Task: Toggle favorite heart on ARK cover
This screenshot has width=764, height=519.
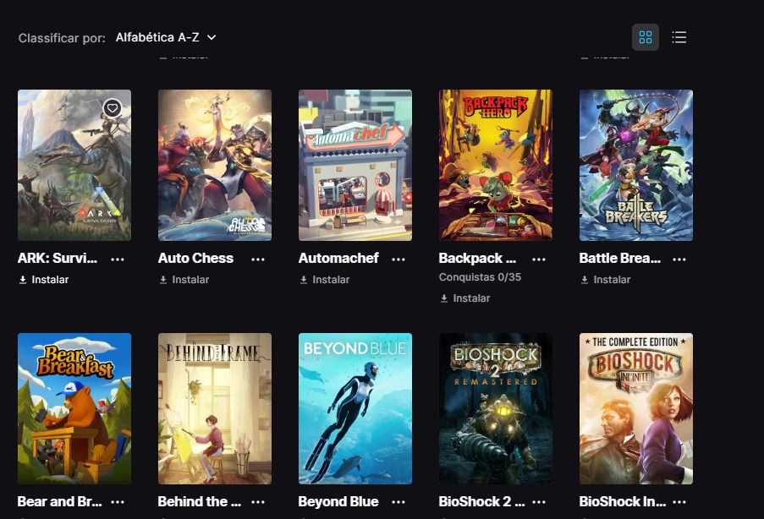Action: pyautogui.click(x=113, y=107)
